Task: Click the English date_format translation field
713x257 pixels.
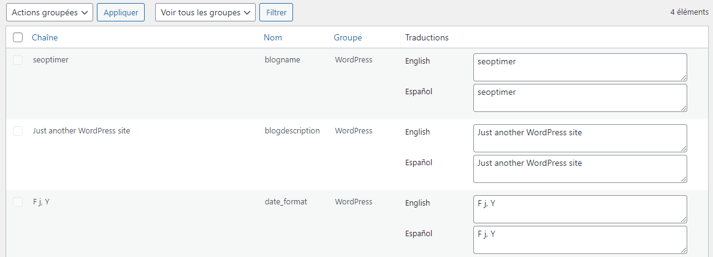Action: coord(579,209)
